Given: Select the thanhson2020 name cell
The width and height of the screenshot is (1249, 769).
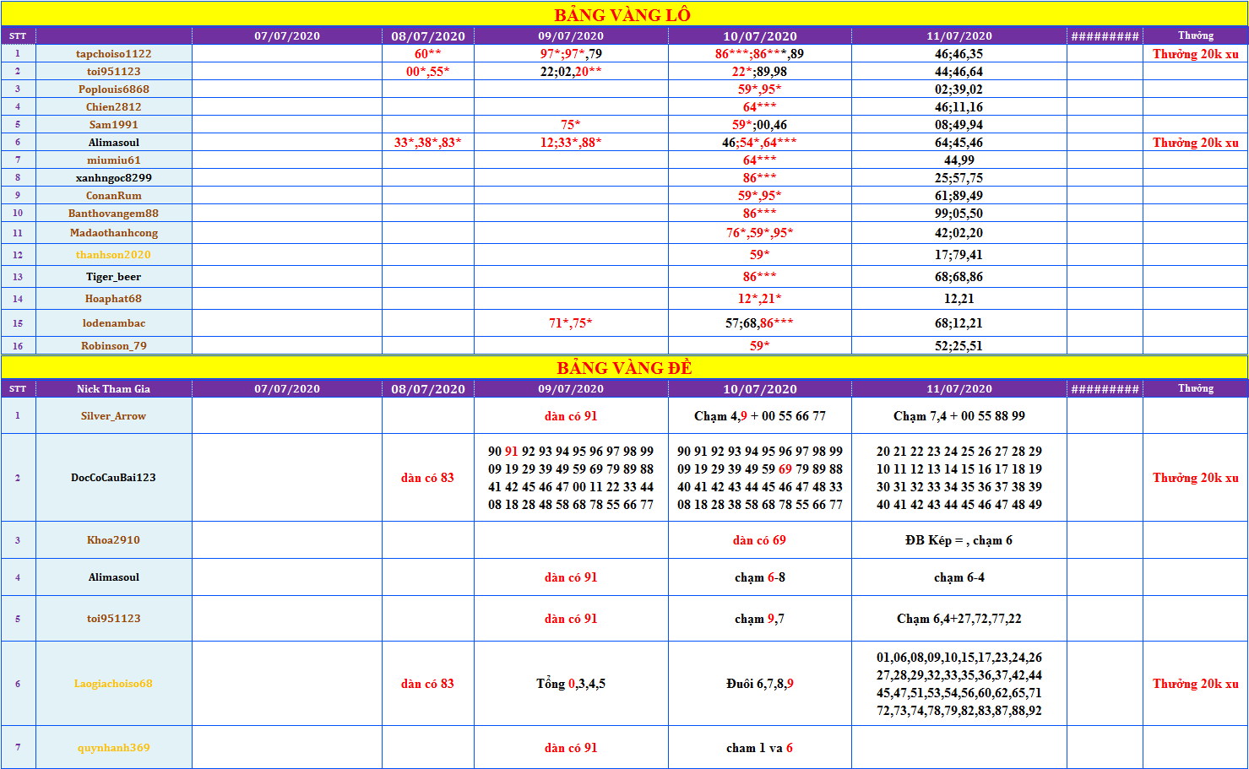Looking at the screenshot, I should tap(114, 255).
